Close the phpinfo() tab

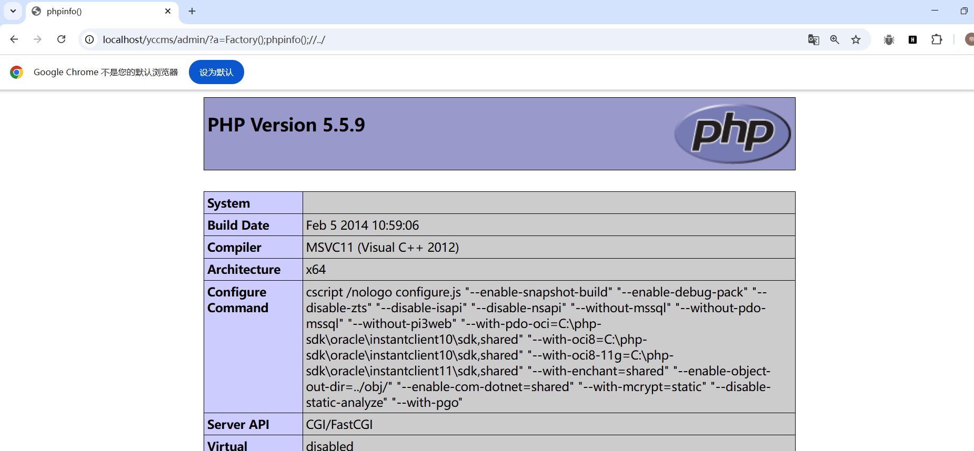(168, 11)
